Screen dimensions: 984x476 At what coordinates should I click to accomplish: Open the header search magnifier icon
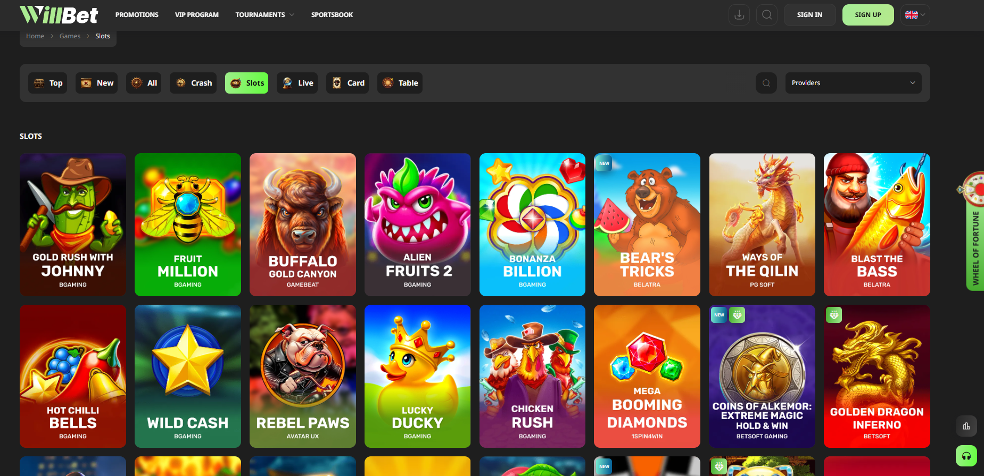pos(767,15)
